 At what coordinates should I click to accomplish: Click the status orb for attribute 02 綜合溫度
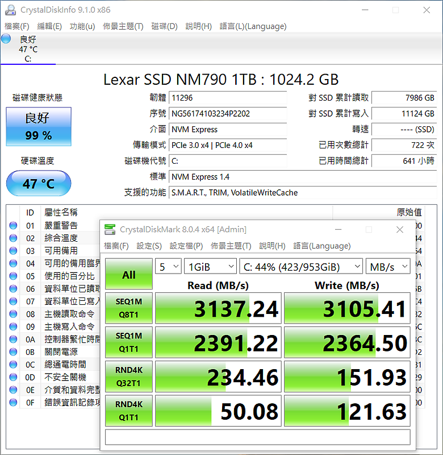tap(13, 238)
